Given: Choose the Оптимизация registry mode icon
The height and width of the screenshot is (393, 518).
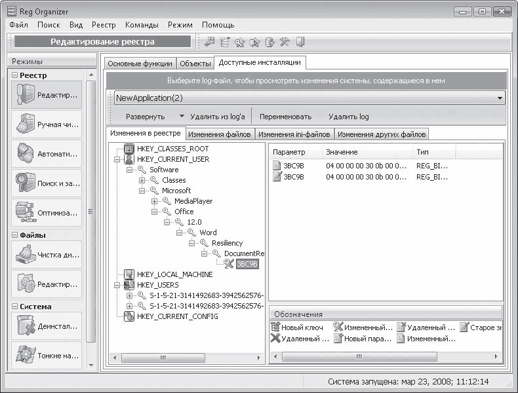Looking at the screenshot, I should tap(46, 213).
